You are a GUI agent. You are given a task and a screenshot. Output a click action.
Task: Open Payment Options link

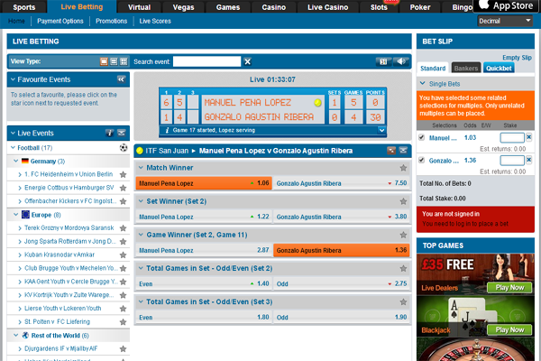coord(60,21)
